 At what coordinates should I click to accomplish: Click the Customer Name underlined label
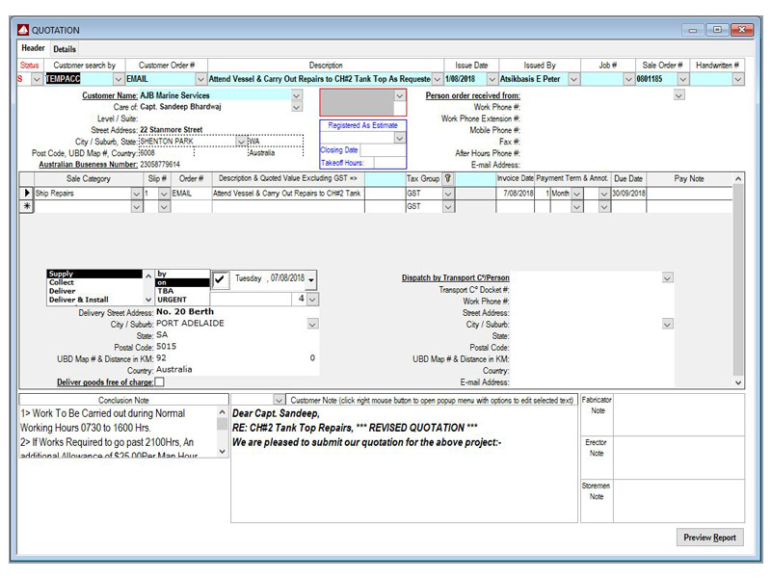[x=110, y=95]
